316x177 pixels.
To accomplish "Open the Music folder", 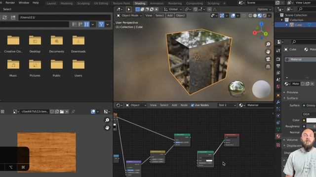I will 13,68.
